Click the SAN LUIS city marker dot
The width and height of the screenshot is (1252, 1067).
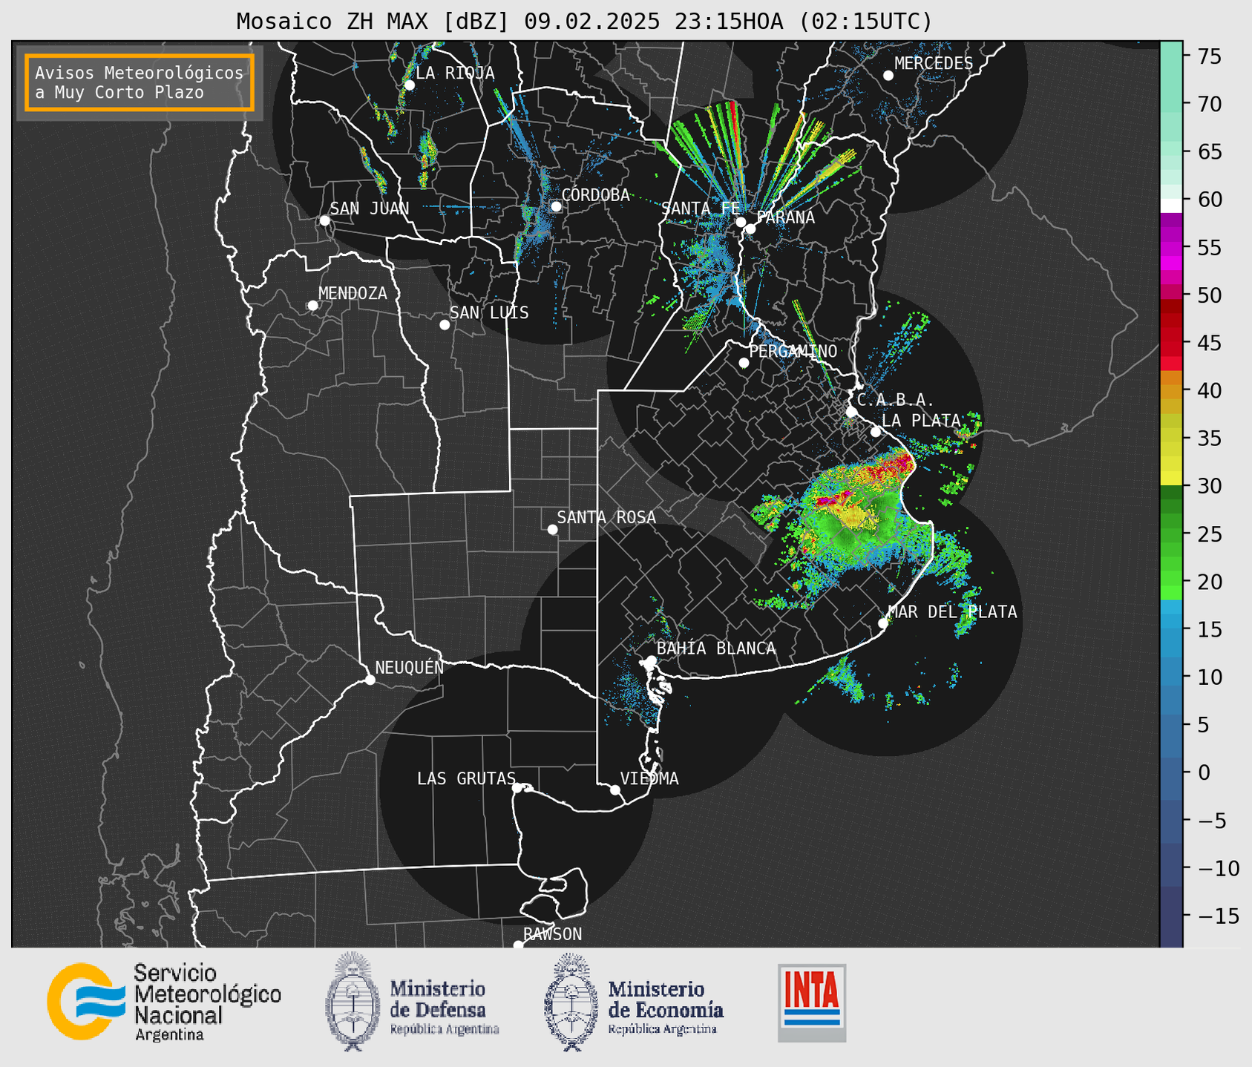tap(445, 325)
